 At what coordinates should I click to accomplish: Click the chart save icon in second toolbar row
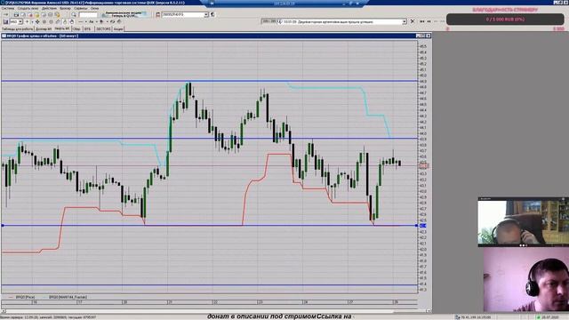pyautogui.click(x=5, y=21)
